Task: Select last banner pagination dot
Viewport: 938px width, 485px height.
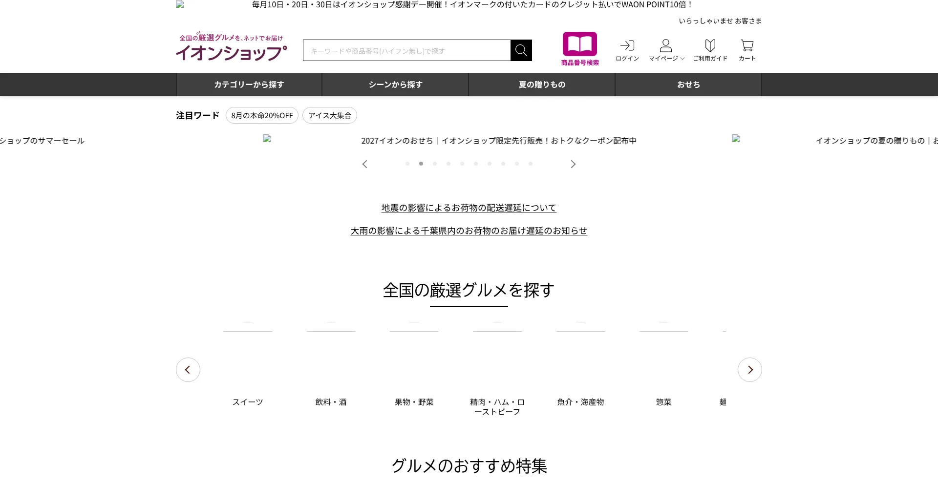Action: click(531, 164)
